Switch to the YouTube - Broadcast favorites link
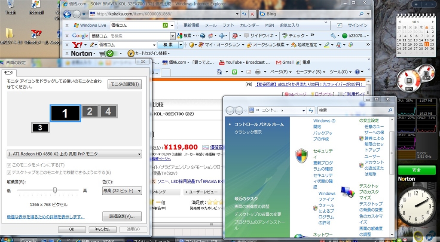Image resolution: width=440 pixels, height=242 pixels. click(x=244, y=62)
